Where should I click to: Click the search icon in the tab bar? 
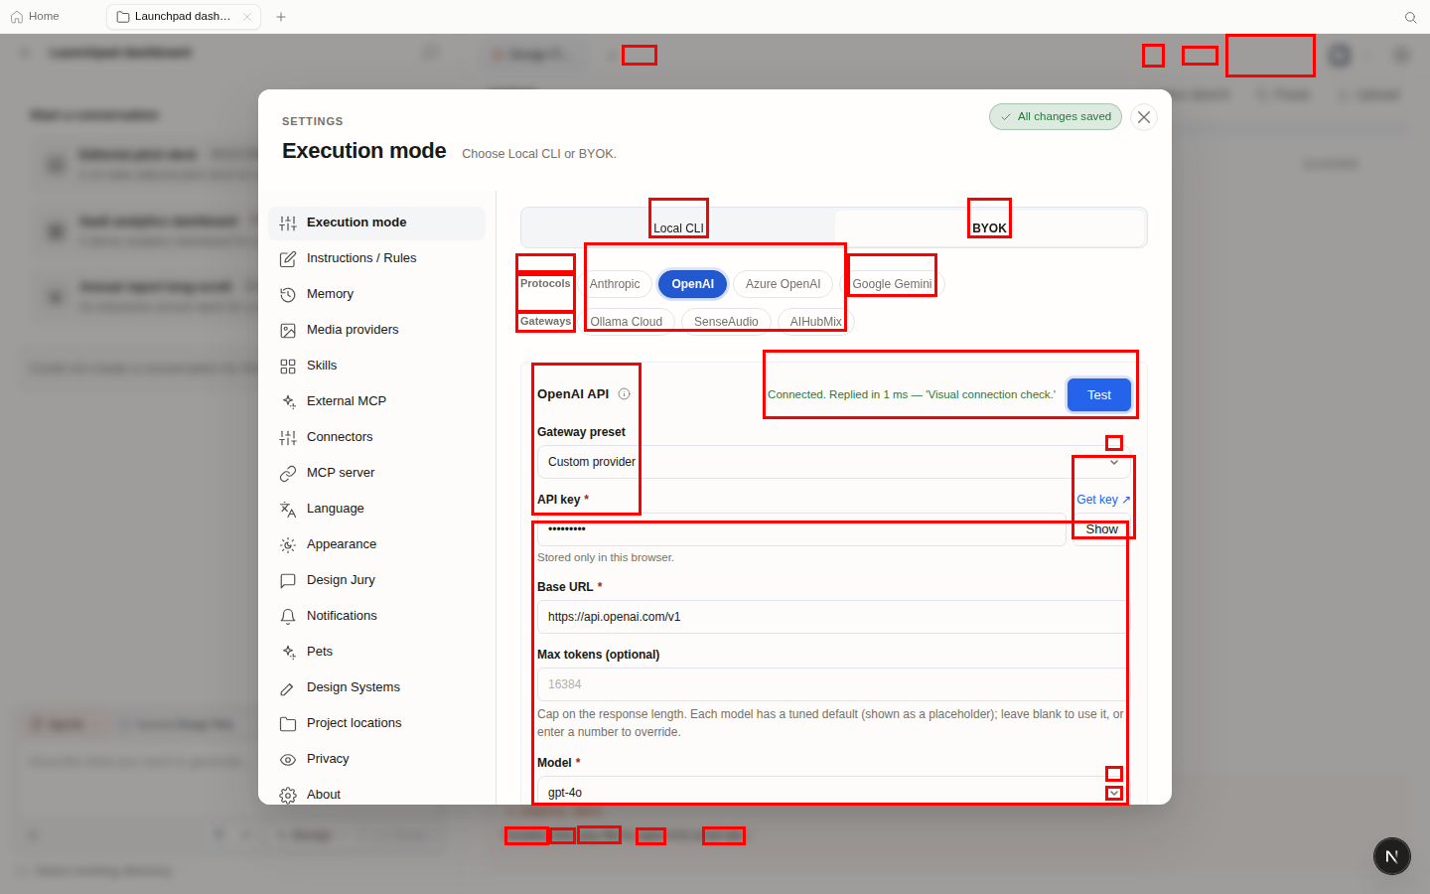point(1410,17)
